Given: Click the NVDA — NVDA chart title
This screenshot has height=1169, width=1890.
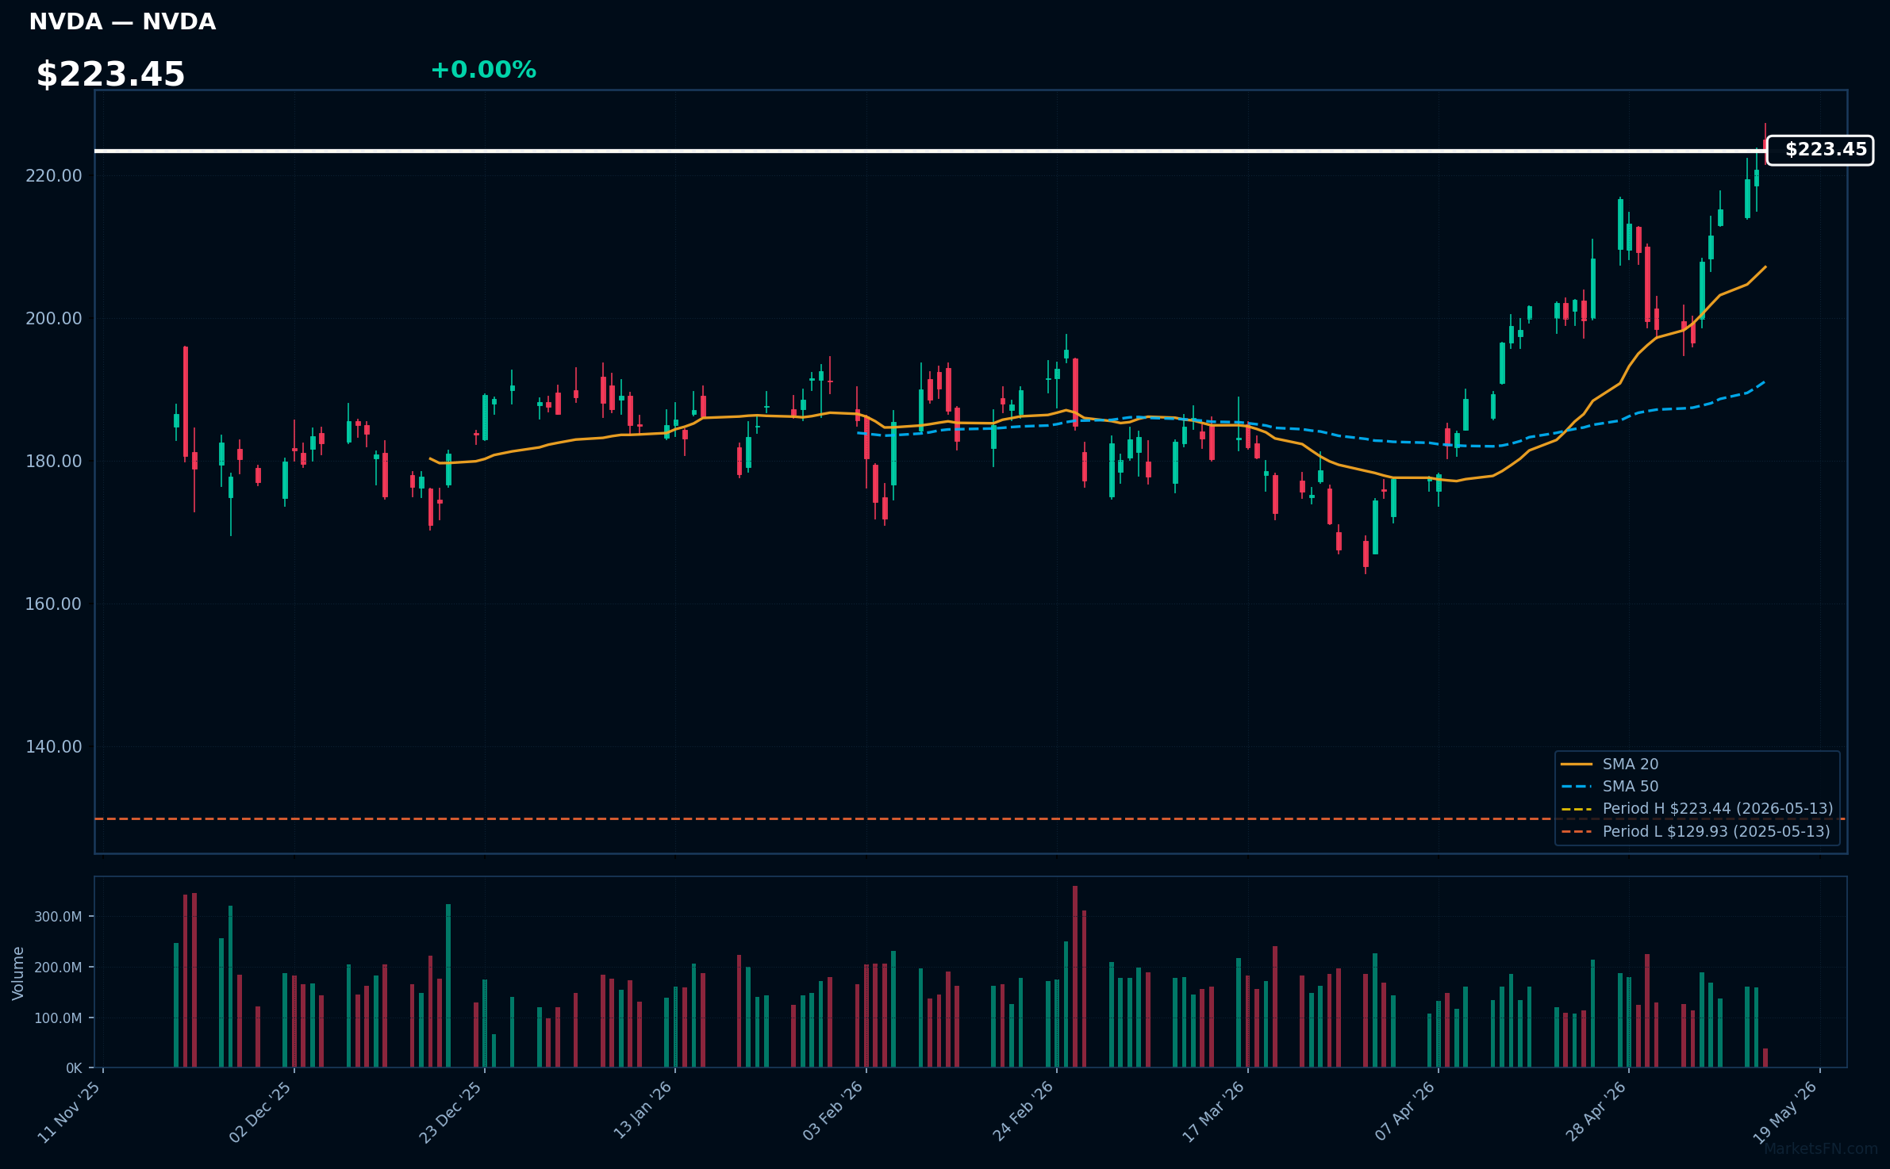Looking at the screenshot, I should point(122,22).
